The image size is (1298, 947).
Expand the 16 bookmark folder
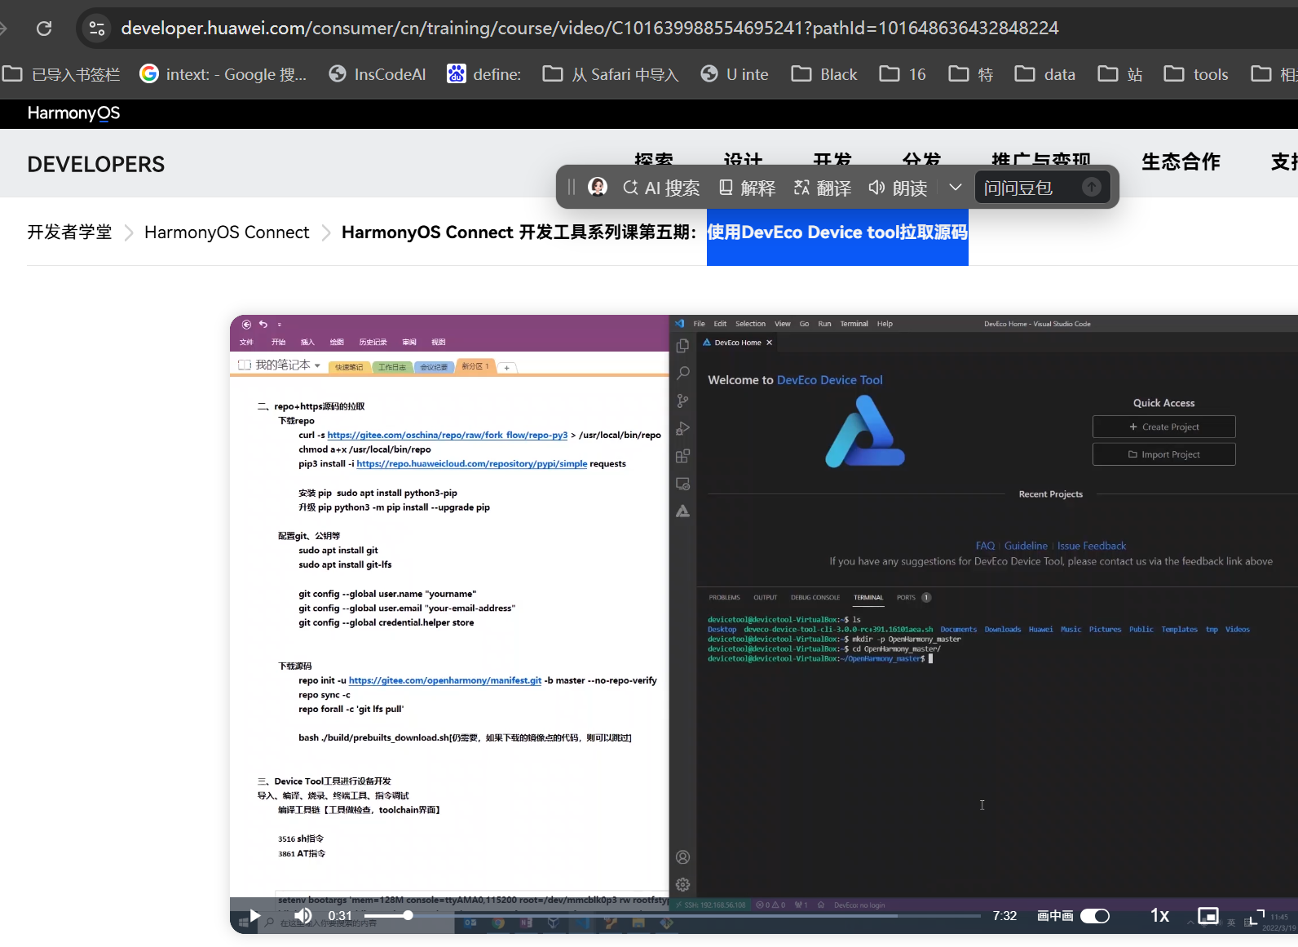[903, 74]
